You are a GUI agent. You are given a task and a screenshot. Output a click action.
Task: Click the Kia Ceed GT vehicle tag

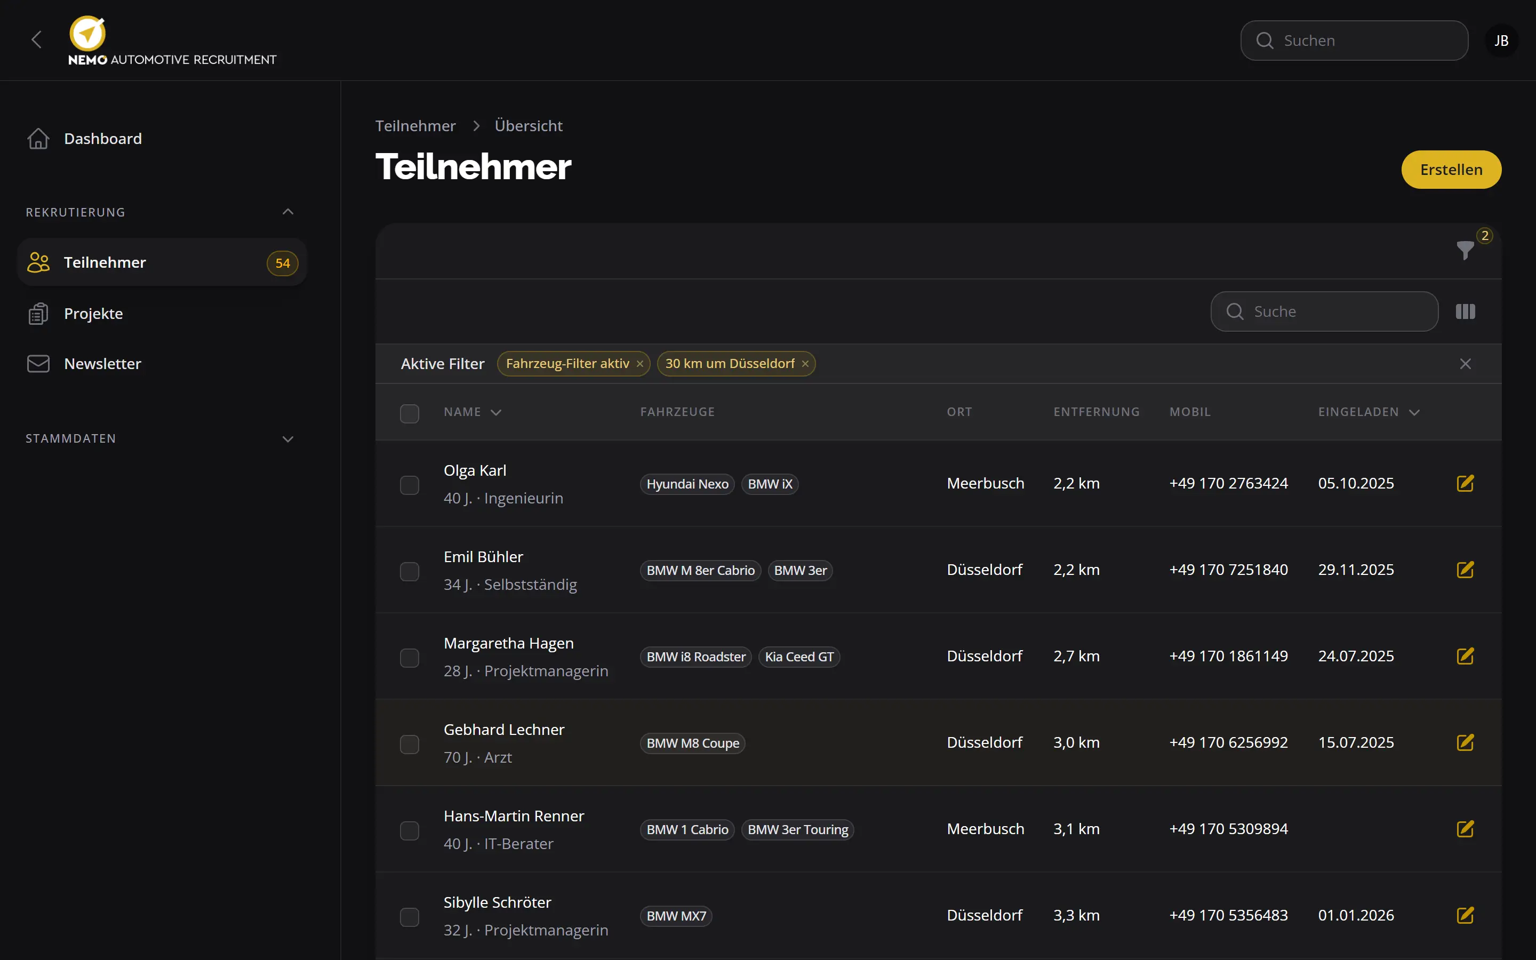tap(799, 657)
